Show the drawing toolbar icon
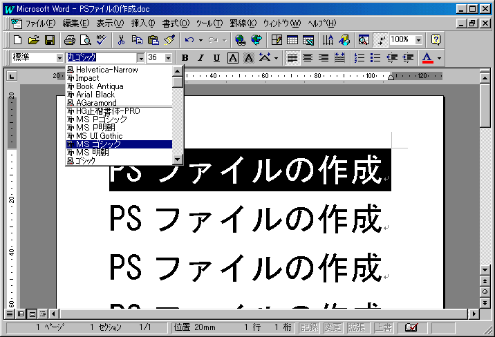 pyautogui.click(x=344, y=40)
